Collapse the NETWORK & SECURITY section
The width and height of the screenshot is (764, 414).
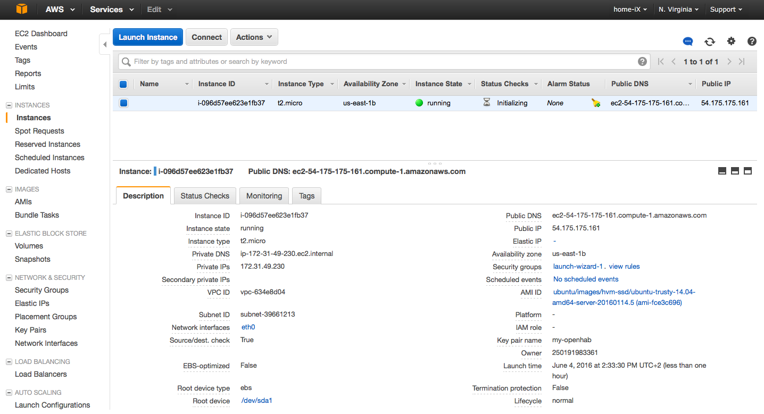click(x=9, y=278)
